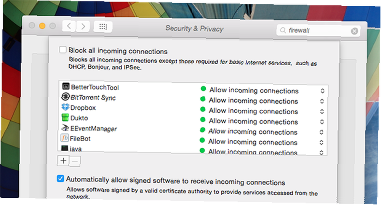Click green status dot for Dropbox
Viewport: 381px width, 205px height.
point(203,109)
